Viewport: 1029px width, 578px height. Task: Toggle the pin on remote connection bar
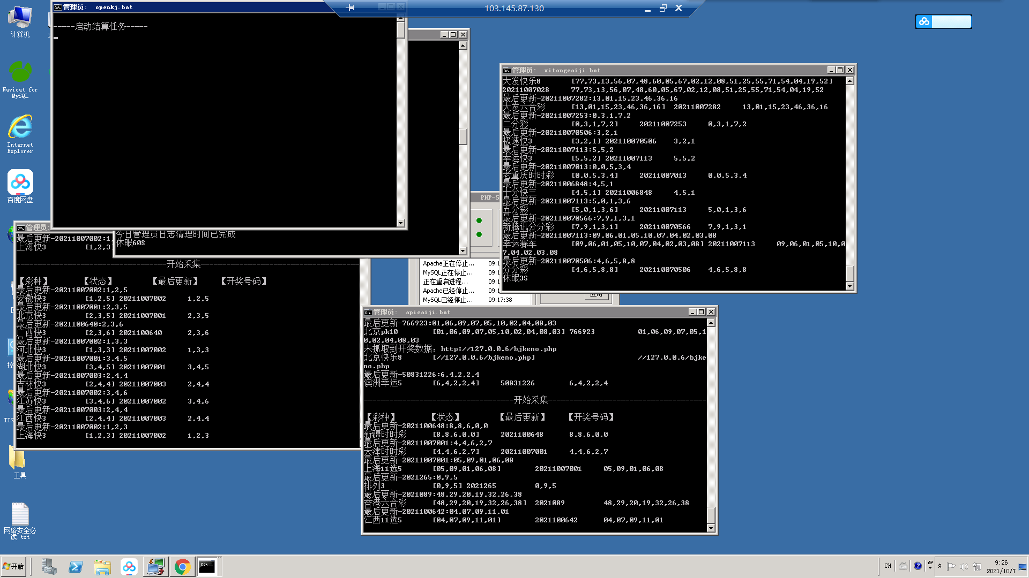pyautogui.click(x=351, y=7)
